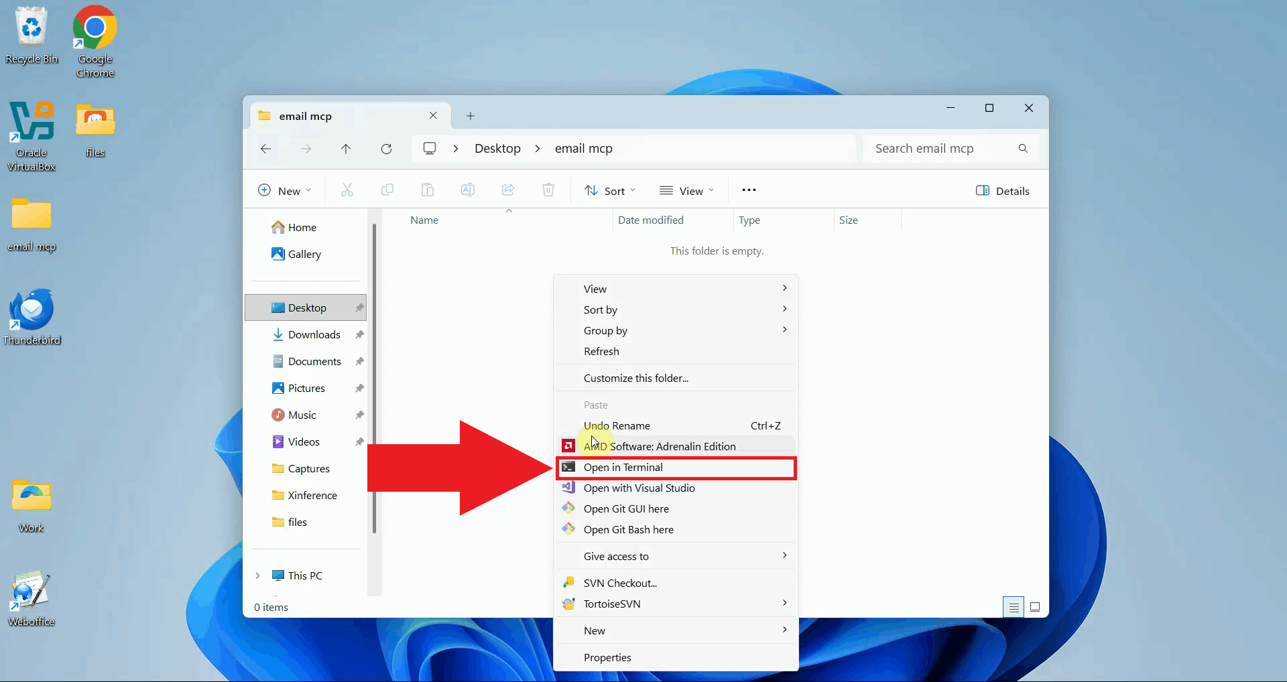Image resolution: width=1287 pixels, height=682 pixels.
Task: Open the Sort dropdown in toolbar
Action: 609,191
